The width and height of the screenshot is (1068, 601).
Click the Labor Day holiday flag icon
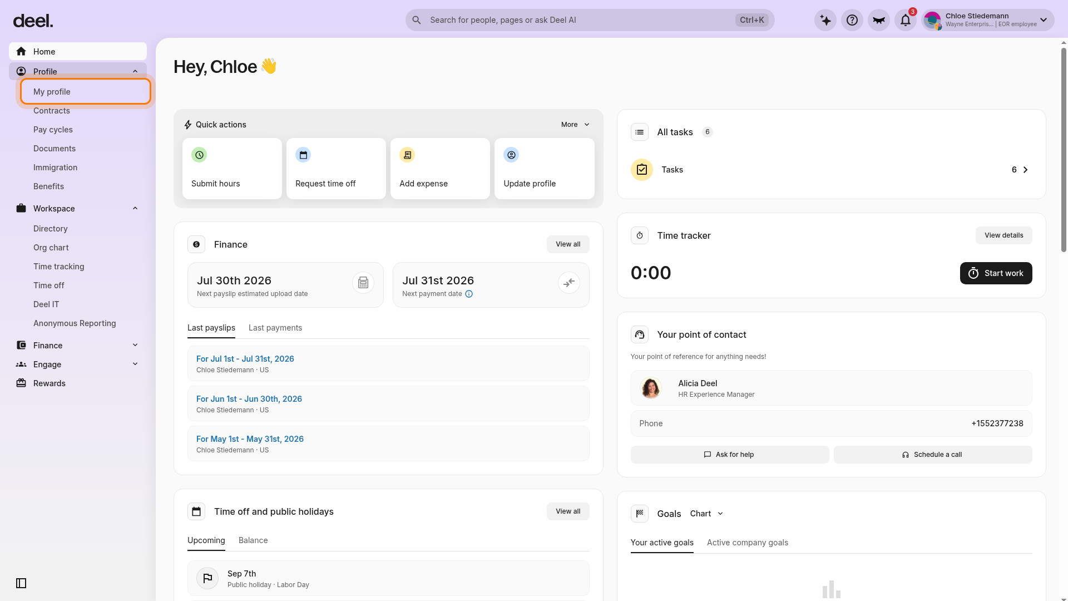pos(207,578)
